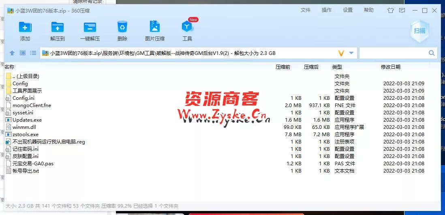The height and width of the screenshot is (215, 445).
Task: Select the zstools.exe file
Action: pyautogui.click(x=25, y=135)
